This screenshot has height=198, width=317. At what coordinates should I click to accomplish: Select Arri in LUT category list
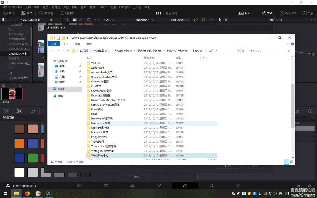pos(11,29)
